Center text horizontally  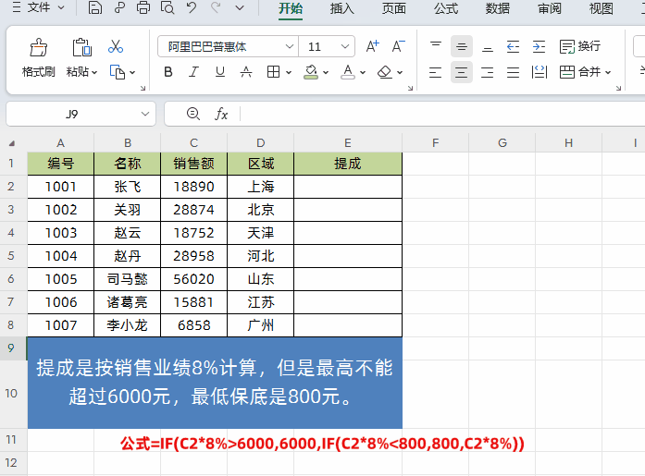462,72
